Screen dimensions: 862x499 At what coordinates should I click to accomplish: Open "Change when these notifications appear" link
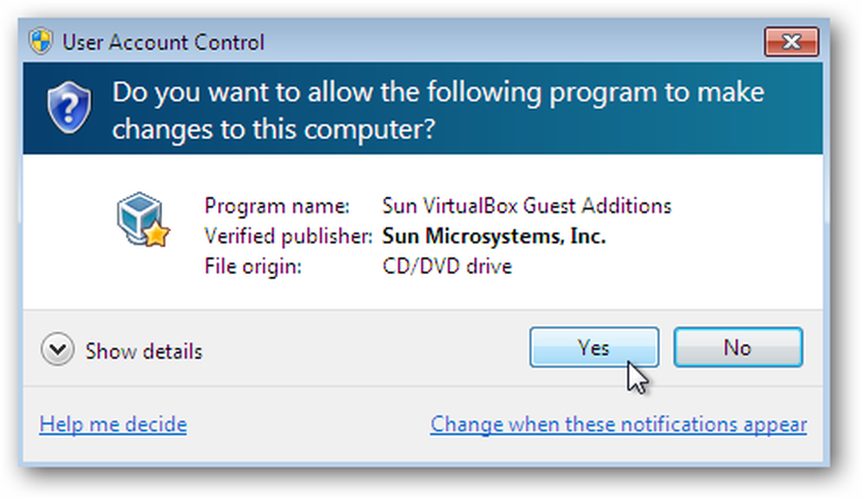618,424
